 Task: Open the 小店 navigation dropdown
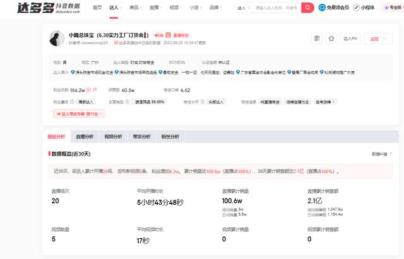click(x=196, y=8)
